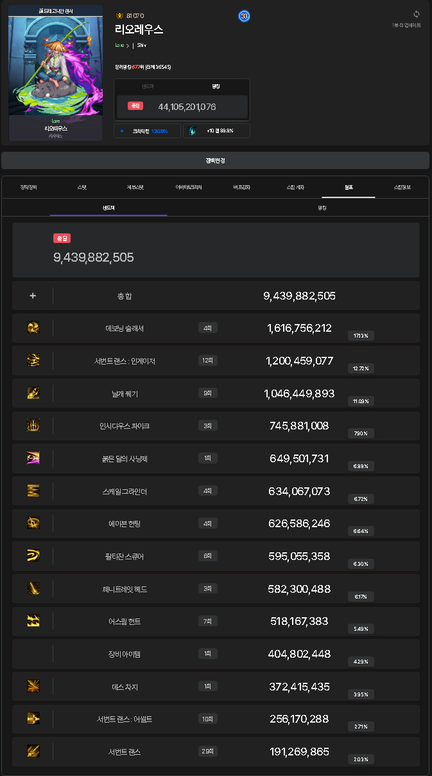432x776 pixels.
Task: Click the 어스웜 헌트 skill icon
Action: coord(33,621)
